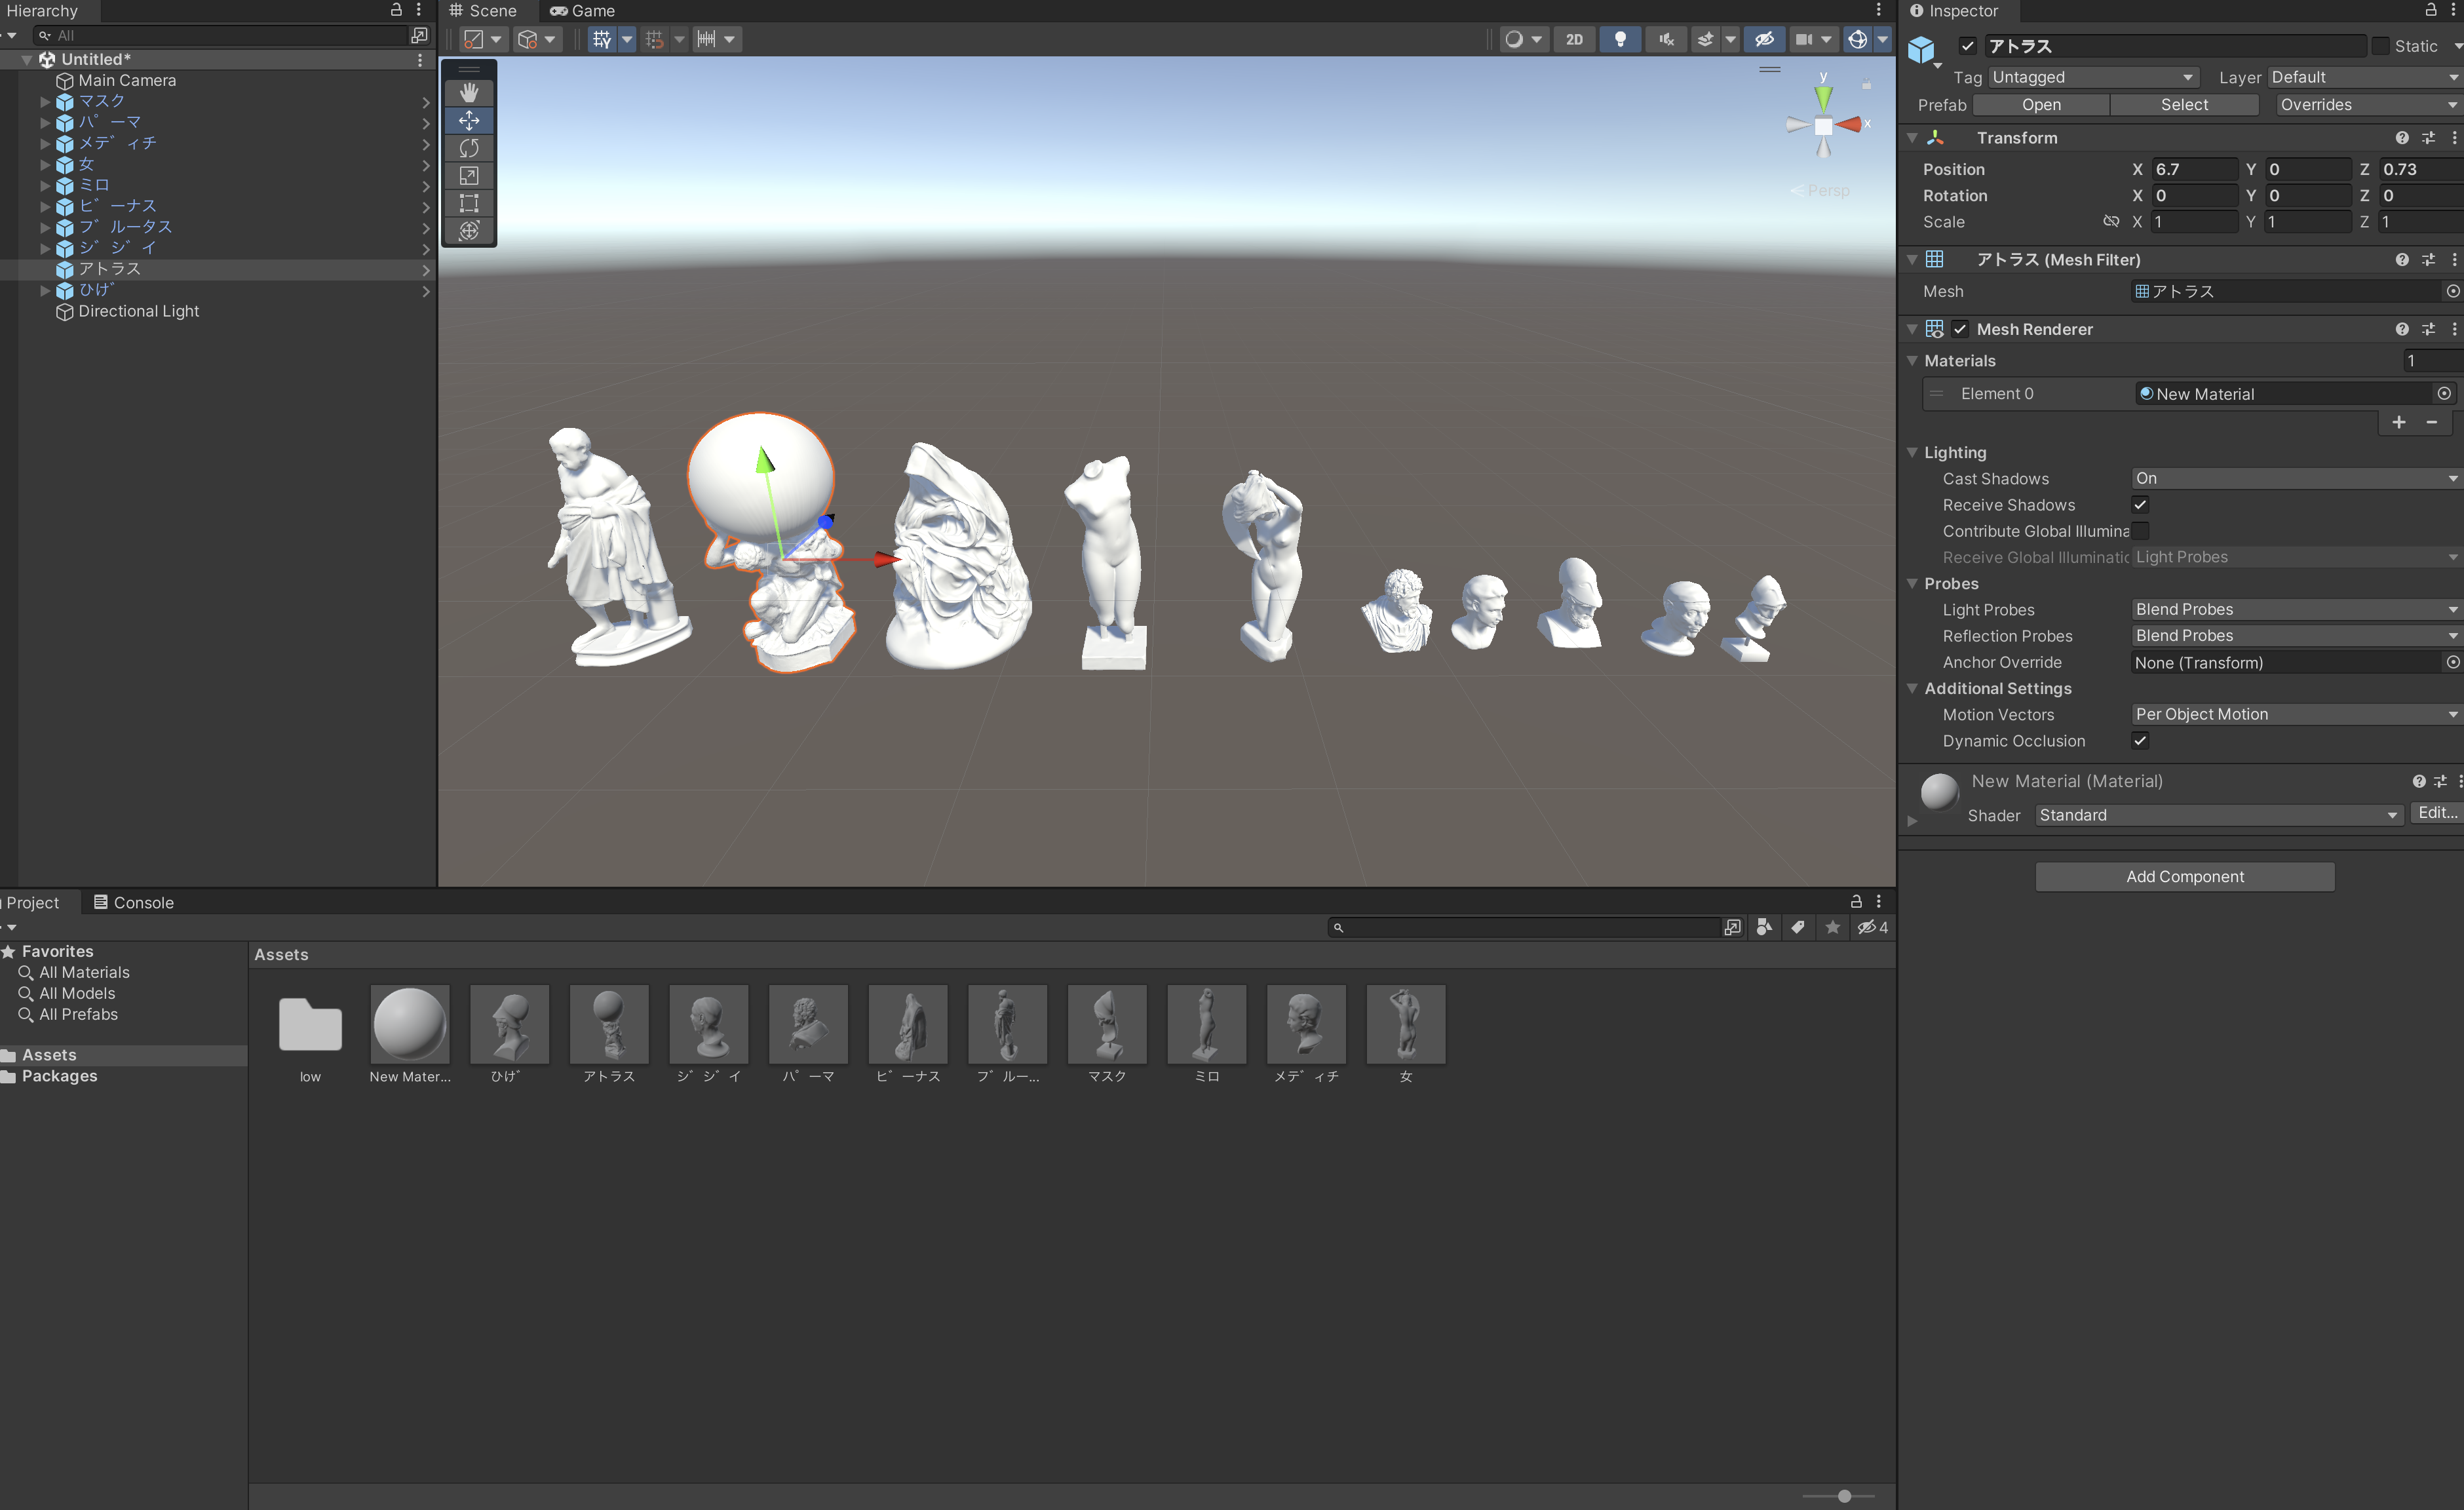Select the Move tool

pyautogui.click(x=469, y=120)
